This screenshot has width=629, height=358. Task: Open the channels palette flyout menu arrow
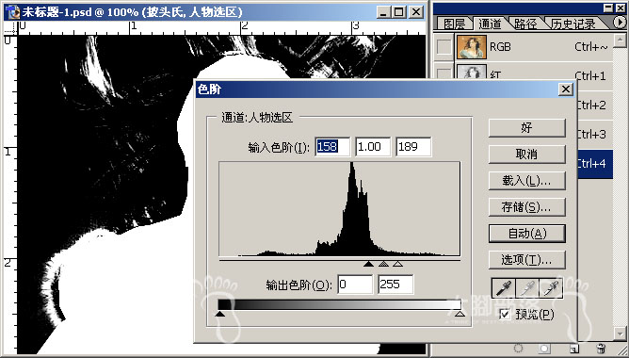click(620, 22)
